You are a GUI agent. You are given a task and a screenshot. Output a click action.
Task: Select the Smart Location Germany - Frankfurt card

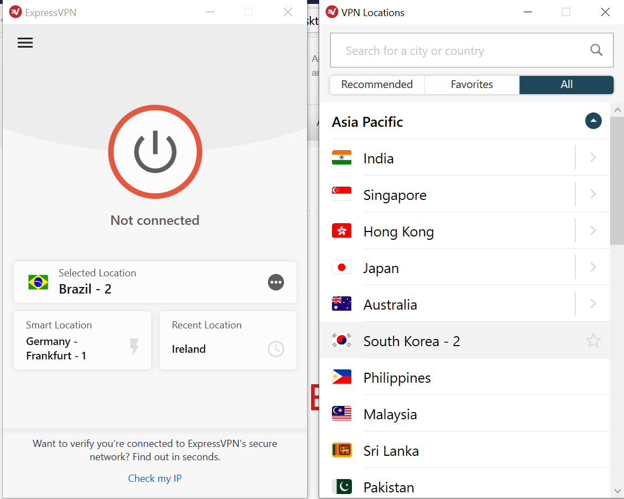(83, 341)
